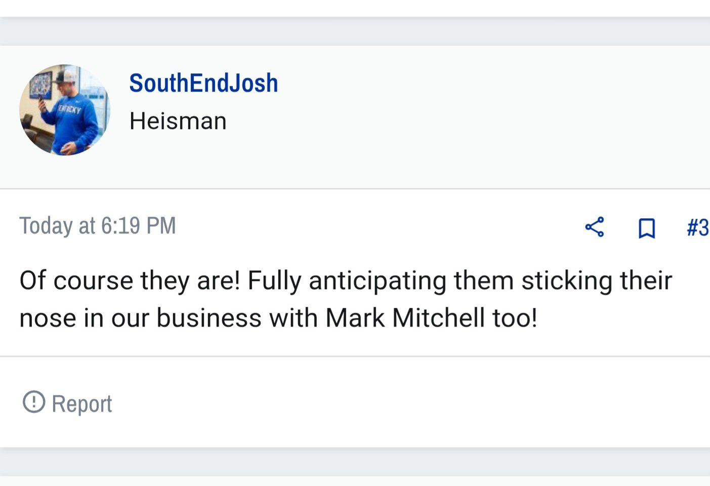Image resolution: width=710 pixels, height=486 pixels.
Task: Click blank space between timestamp and share icon
Action: click(380, 227)
